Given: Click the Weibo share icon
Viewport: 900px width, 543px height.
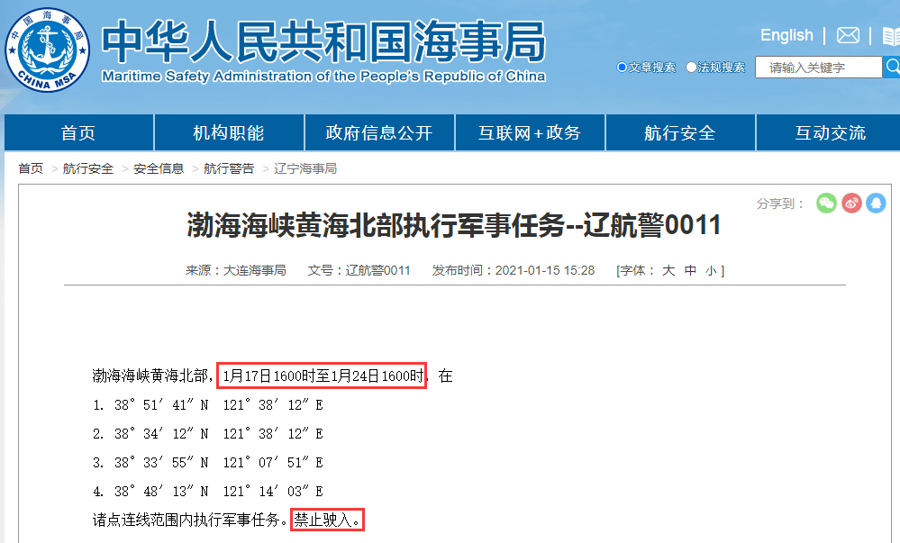Looking at the screenshot, I should point(850,204).
